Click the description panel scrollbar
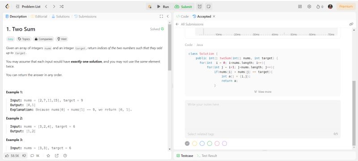 [x=170, y=47]
